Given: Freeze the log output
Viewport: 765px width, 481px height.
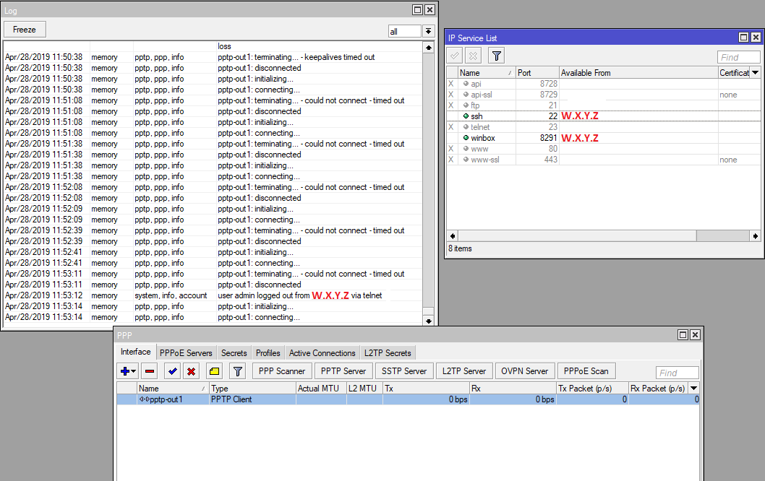Looking at the screenshot, I should [x=25, y=29].
